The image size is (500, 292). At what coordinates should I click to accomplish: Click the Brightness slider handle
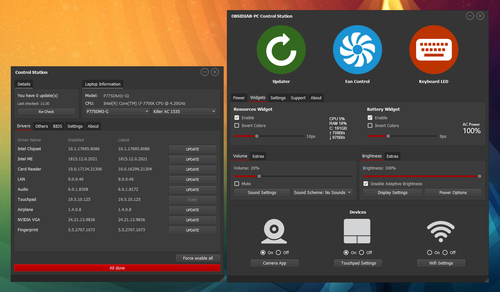(x=480, y=176)
